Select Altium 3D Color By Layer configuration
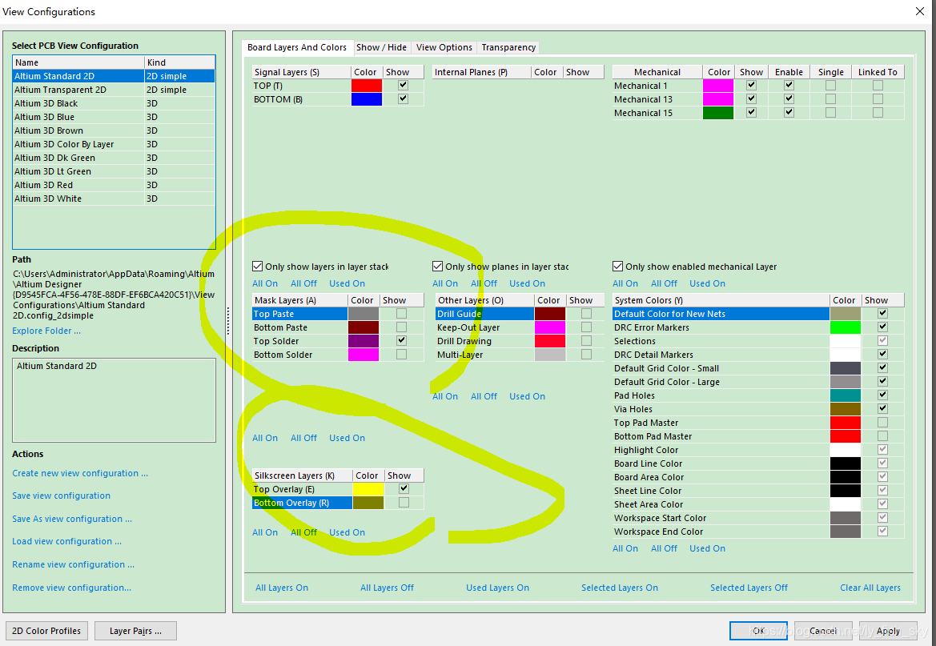Screen dimensions: 936x646 (114, 144)
